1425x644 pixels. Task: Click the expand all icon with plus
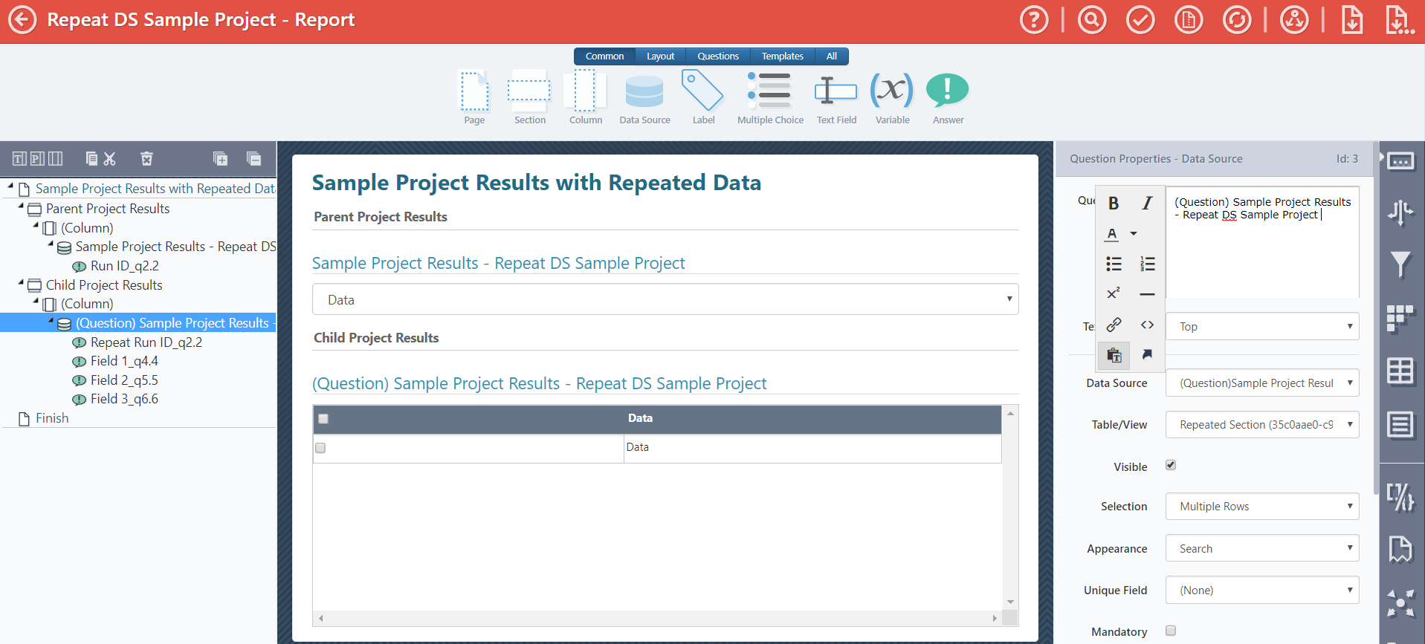220,158
